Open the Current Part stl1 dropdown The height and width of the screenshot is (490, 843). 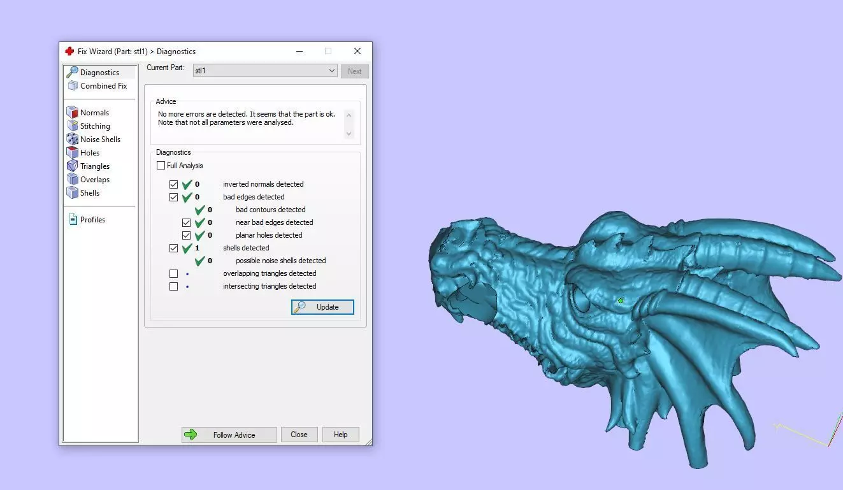pyautogui.click(x=265, y=71)
